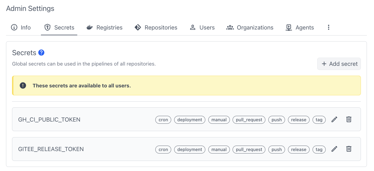Switch to the Info tab
This screenshot has height=171, width=374.
point(21,27)
